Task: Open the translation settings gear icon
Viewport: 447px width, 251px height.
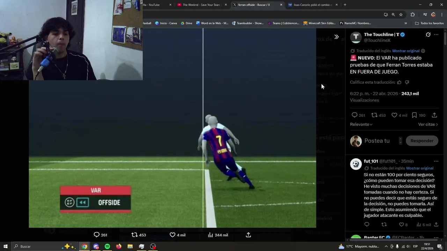Action: (x=423, y=51)
